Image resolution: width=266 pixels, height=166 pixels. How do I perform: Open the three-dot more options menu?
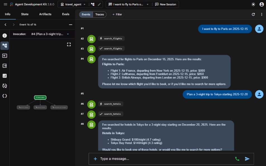tap(262, 15)
